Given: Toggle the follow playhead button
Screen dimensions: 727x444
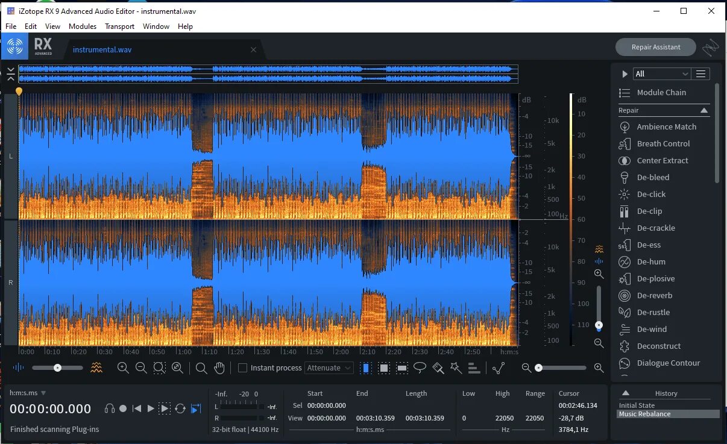Looking at the screenshot, I should point(195,408).
